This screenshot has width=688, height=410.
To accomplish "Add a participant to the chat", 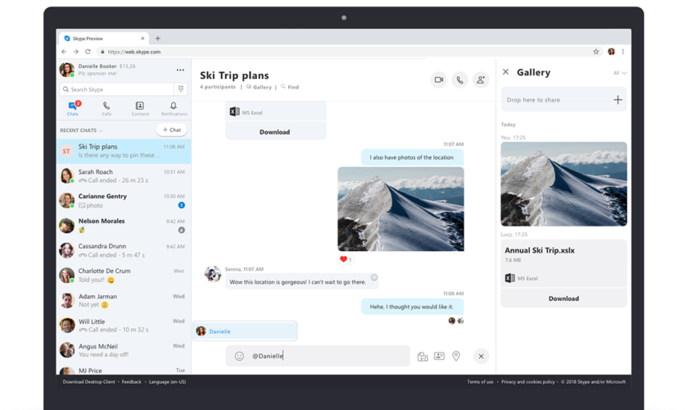I will (x=481, y=80).
